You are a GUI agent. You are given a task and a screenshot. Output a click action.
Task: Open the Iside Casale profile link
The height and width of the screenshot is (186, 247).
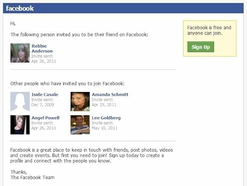click(45, 95)
